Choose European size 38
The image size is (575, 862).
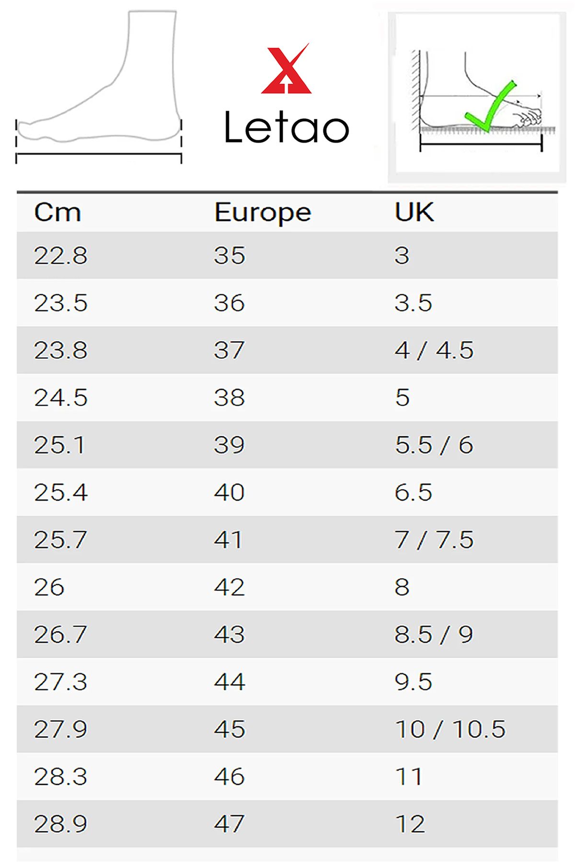tap(230, 397)
